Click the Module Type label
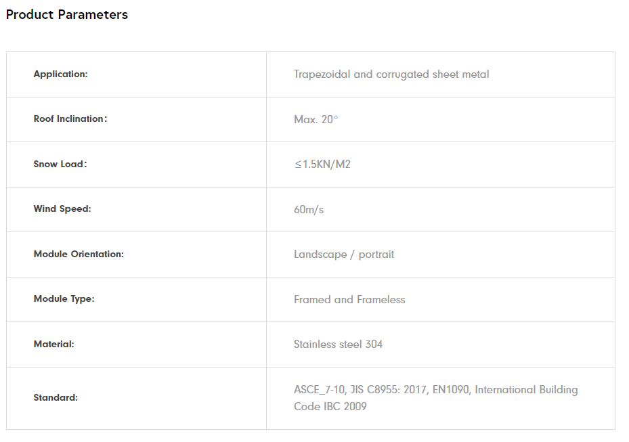 pyautogui.click(x=64, y=299)
